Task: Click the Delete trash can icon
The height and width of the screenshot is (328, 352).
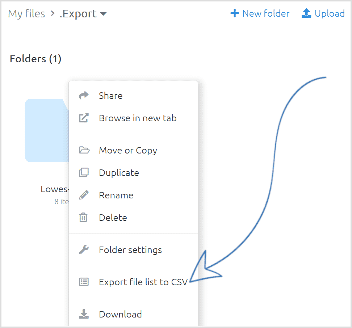Action: (x=84, y=218)
